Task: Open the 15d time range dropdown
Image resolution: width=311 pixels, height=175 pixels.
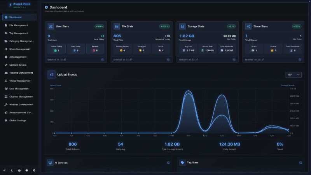Action: tap(293, 74)
